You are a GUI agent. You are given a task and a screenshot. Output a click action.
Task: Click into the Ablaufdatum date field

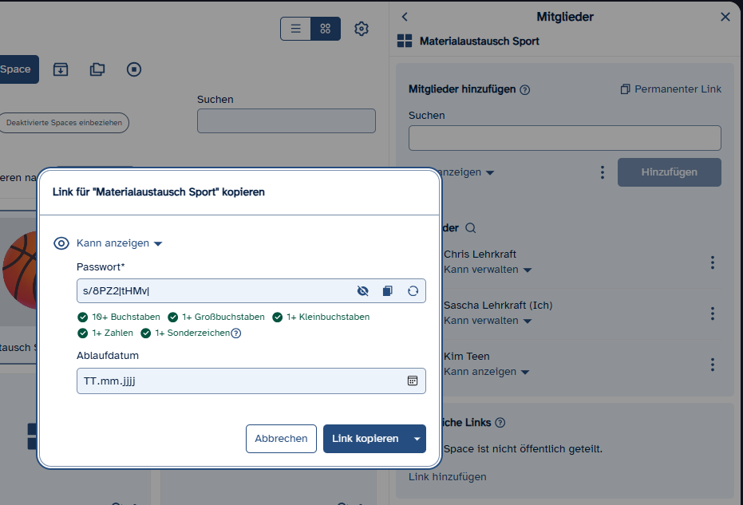(239, 381)
